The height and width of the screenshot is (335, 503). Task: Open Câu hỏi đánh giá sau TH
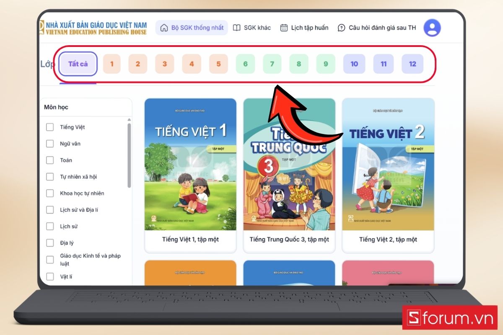click(x=377, y=28)
